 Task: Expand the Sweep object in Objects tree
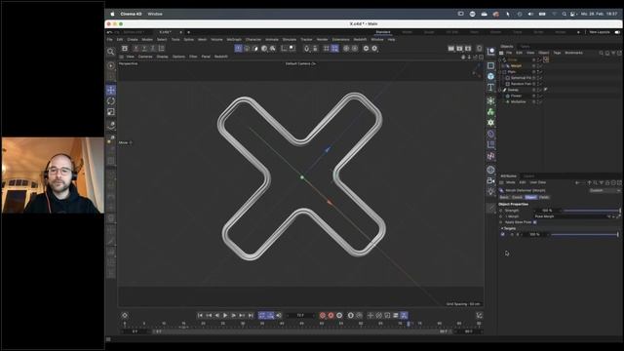click(x=500, y=90)
